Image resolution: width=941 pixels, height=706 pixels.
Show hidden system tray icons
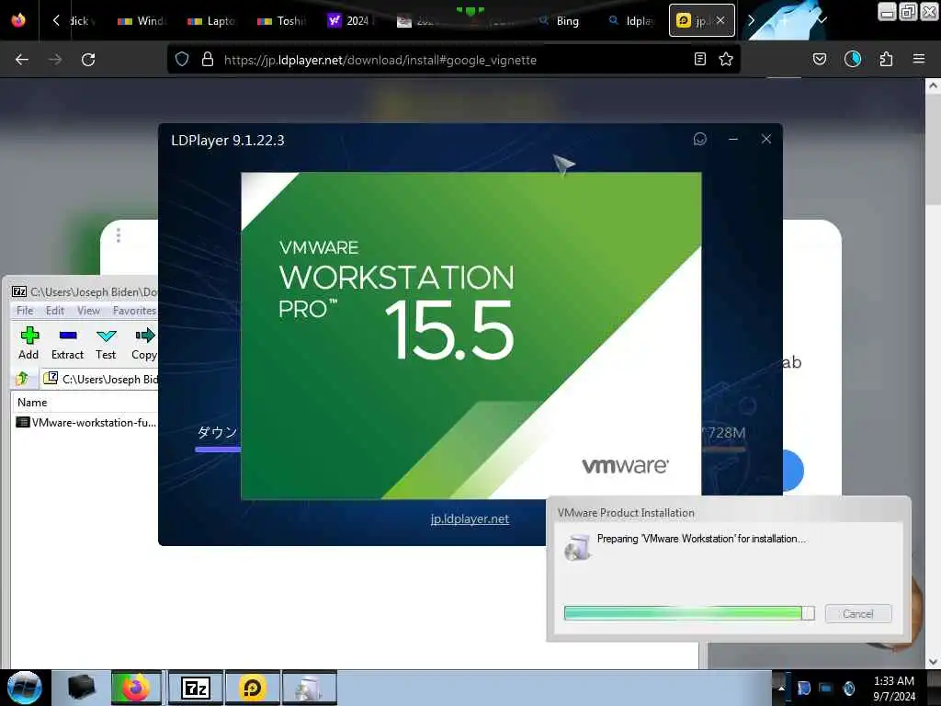(781, 688)
